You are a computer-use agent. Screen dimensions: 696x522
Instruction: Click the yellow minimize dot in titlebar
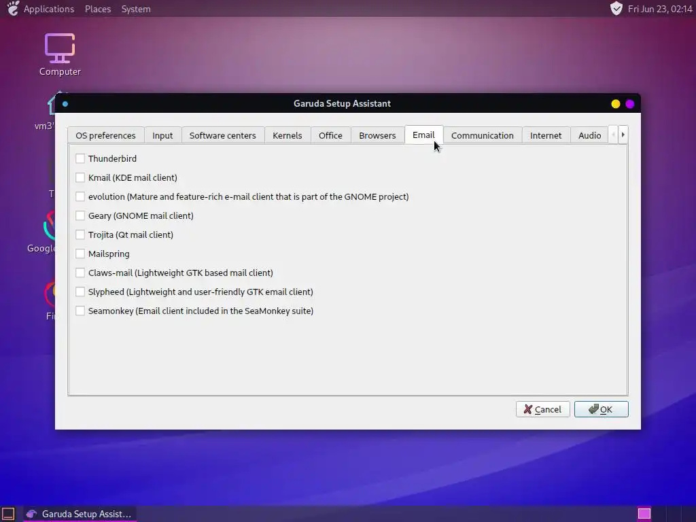click(x=616, y=104)
